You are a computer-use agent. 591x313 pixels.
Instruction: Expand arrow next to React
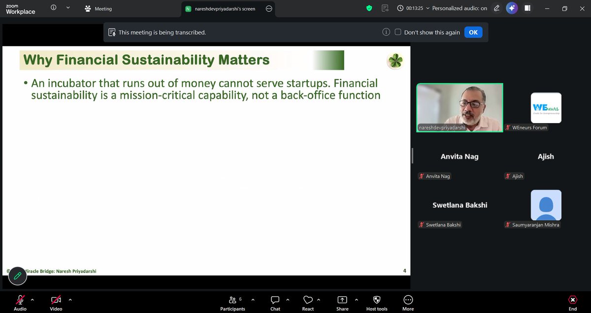tap(319, 299)
